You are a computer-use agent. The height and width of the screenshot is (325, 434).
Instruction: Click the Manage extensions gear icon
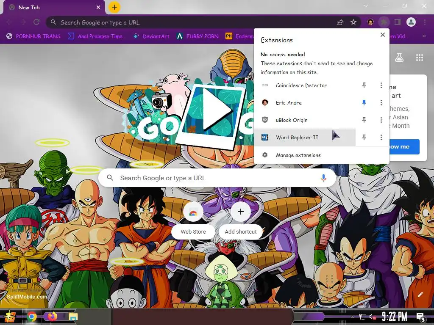click(265, 155)
